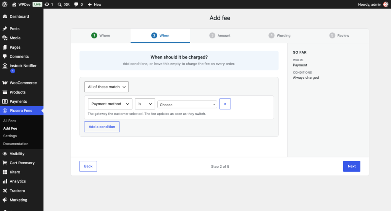The height and width of the screenshot is (211, 391).
Task: Switch to the Review step tab
Action: coord(339,36)
